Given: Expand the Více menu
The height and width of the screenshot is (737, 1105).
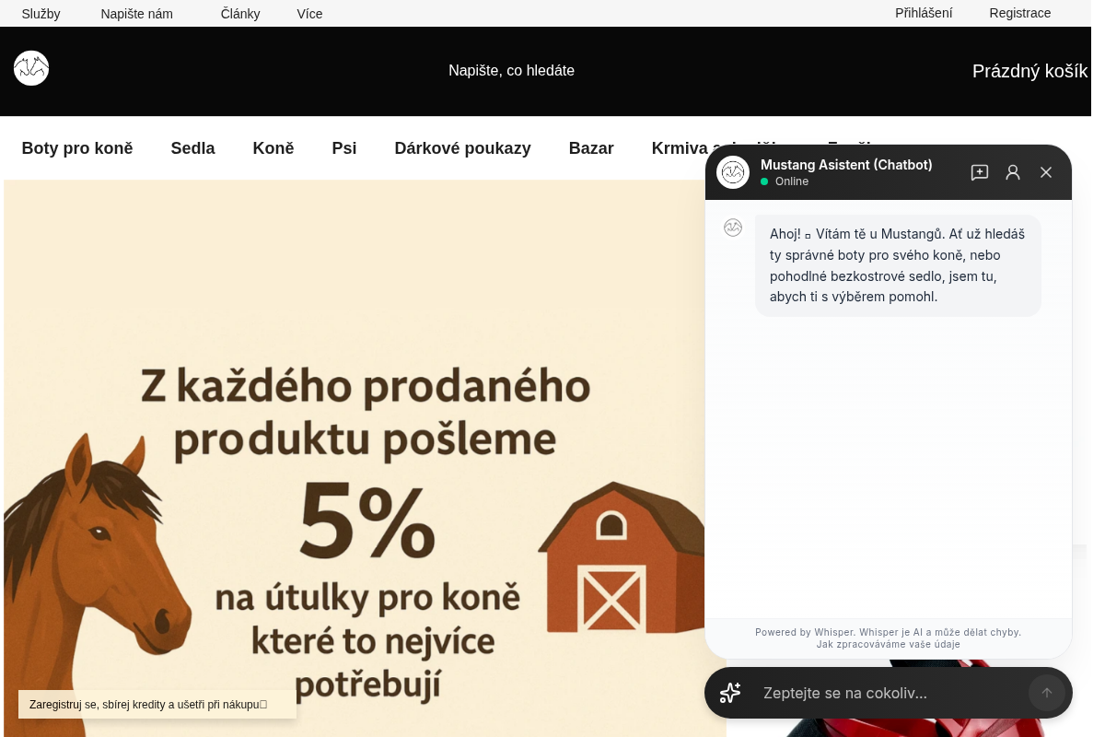Looking at the screenshot, I should (x=310, y=14).
